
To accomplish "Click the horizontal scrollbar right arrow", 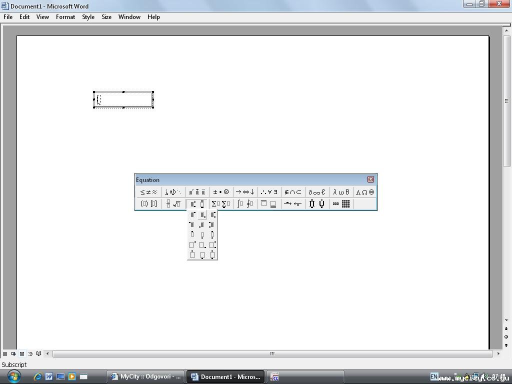I will [498, 353].
